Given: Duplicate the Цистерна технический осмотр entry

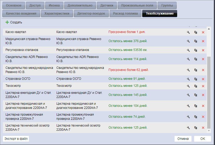Looking at the screenshot, I should 195,128.
